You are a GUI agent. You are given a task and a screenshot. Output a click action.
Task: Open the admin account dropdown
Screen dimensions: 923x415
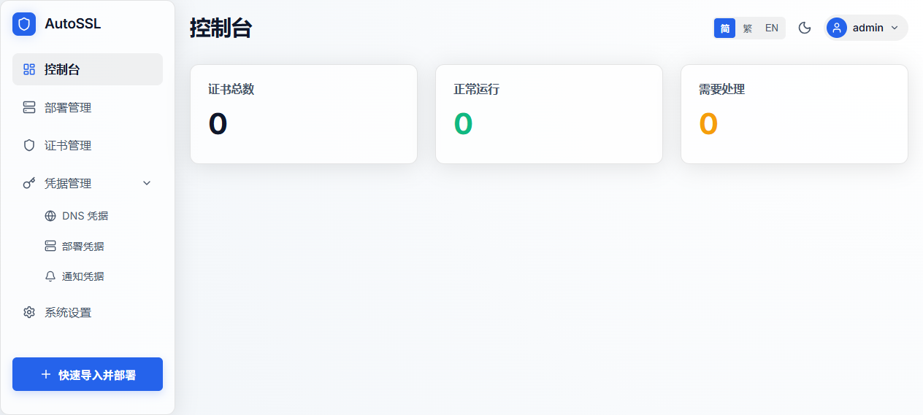[x=867, y=28]
